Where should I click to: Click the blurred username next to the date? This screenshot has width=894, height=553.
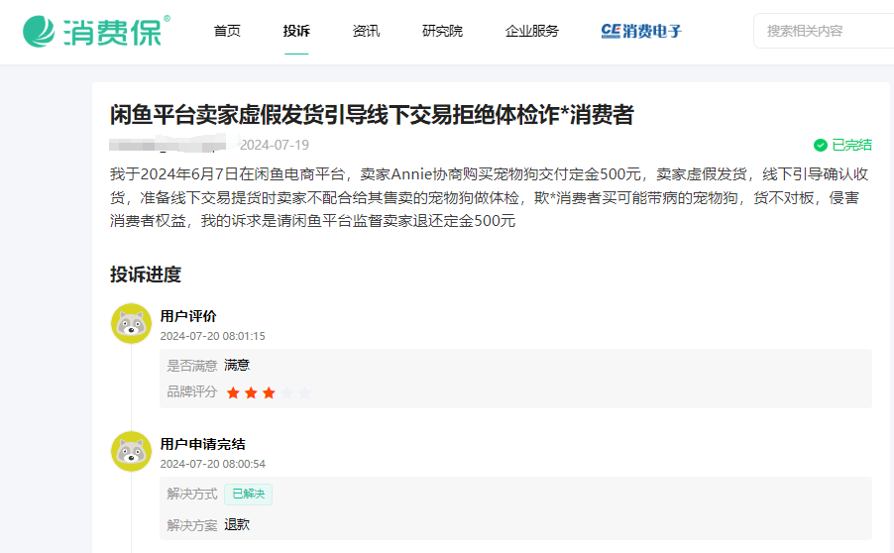click(172, 143)
